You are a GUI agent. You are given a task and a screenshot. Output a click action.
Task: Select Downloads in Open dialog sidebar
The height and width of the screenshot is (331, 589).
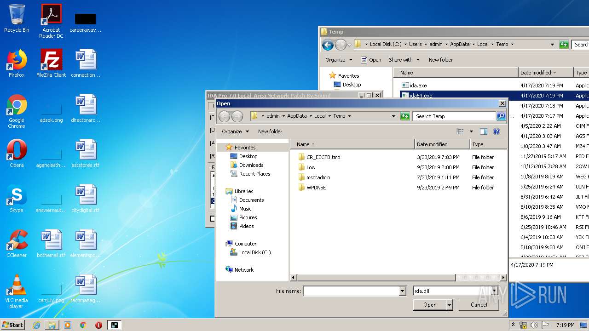pos(246,165)
